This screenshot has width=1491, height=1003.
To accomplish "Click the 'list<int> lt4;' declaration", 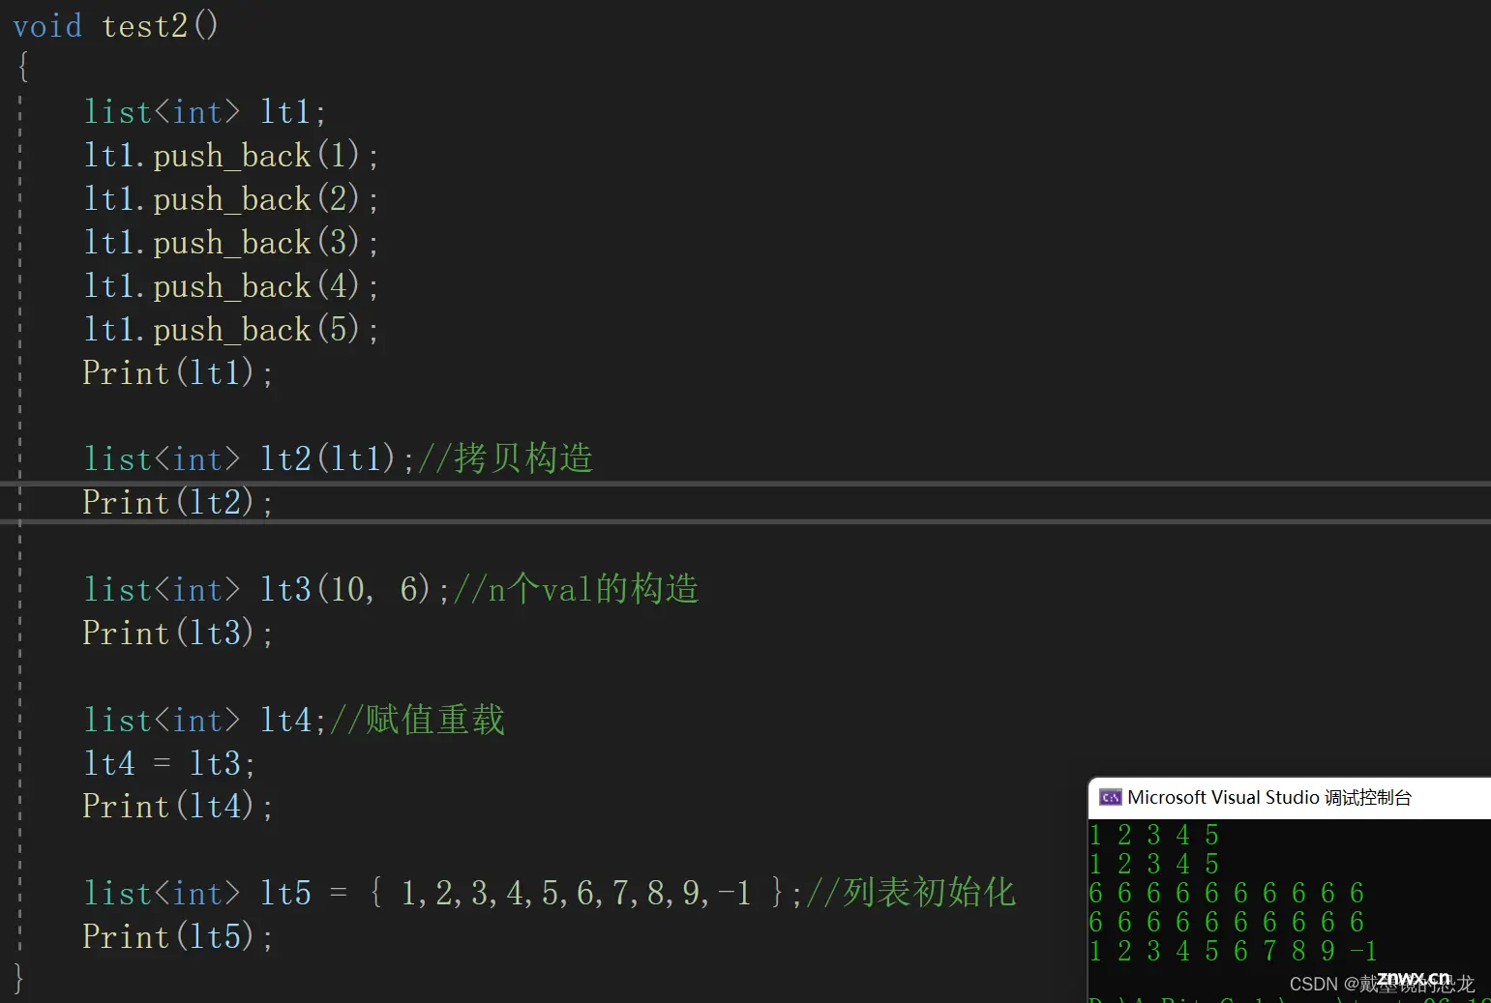I will click(205, 720).
